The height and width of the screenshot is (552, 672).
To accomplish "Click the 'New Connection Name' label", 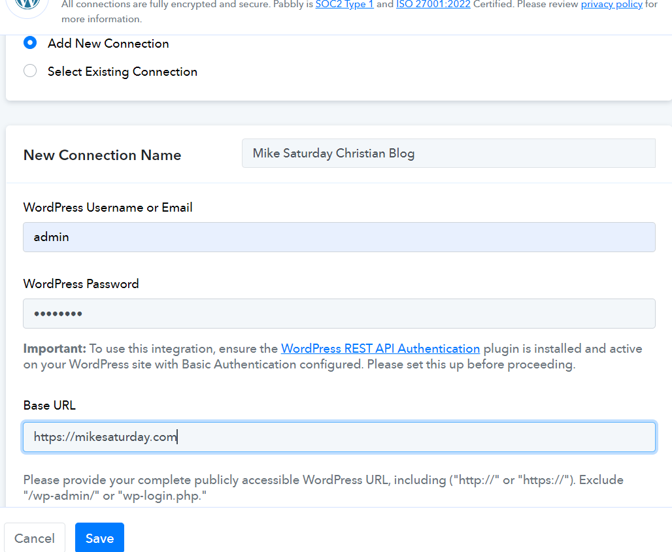I will 102,155.
